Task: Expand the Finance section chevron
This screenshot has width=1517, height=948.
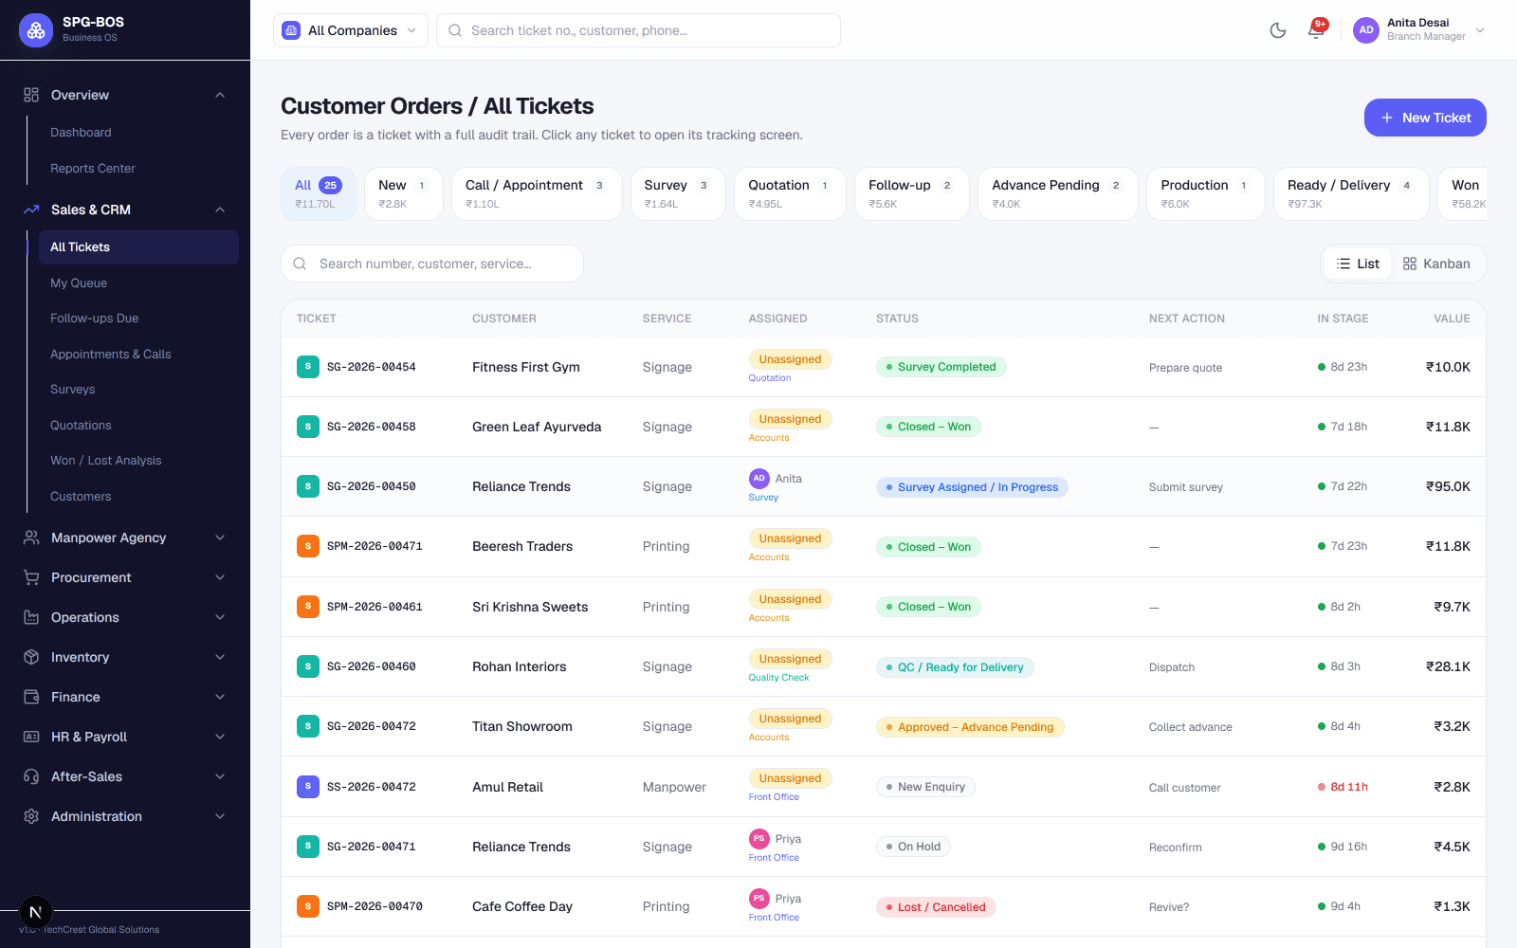Action: 220,697
